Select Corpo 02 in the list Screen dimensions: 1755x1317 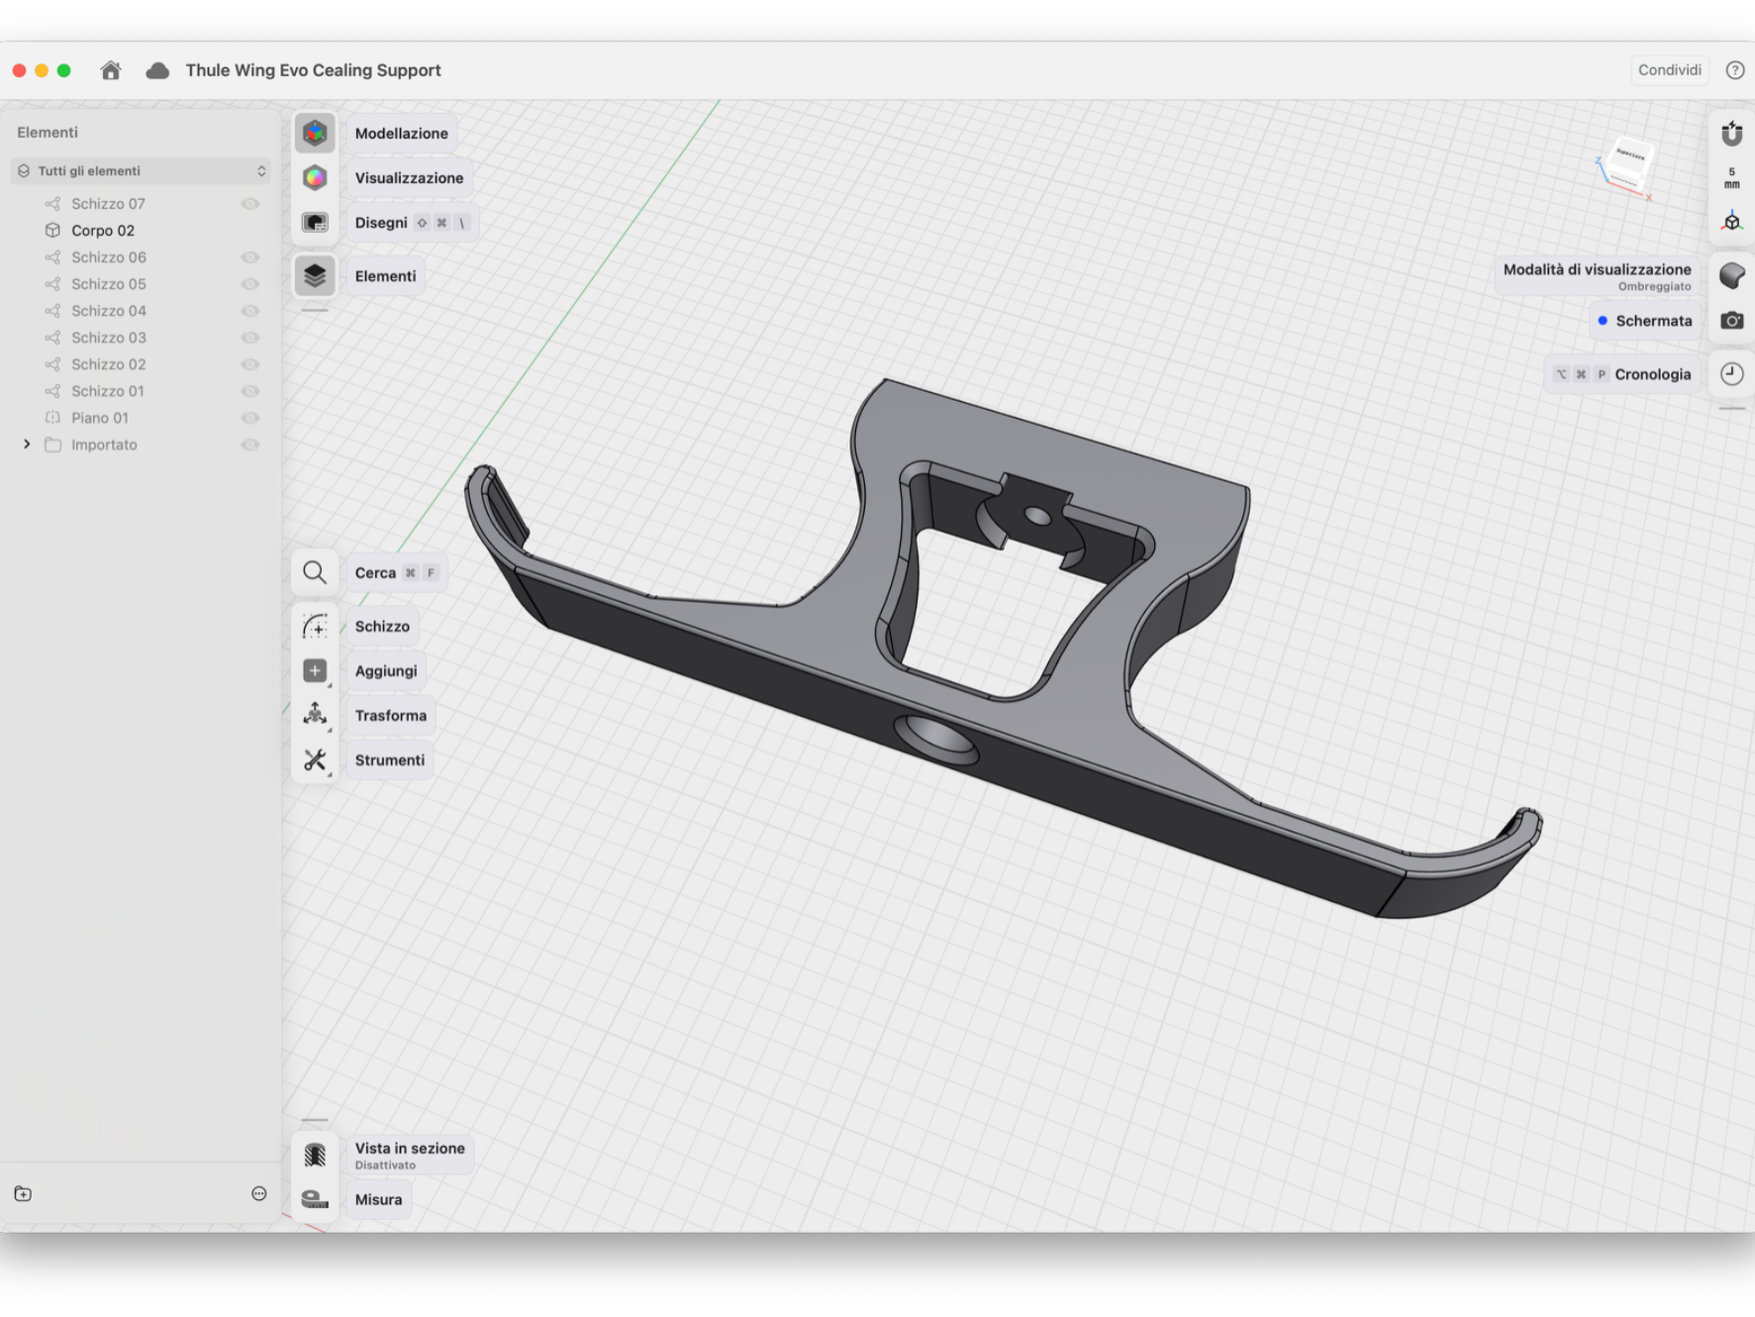point(103,230)
